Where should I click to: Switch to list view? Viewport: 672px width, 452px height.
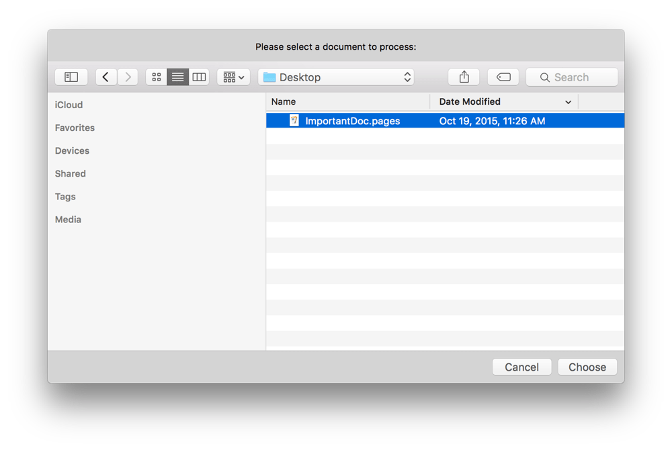177,77
